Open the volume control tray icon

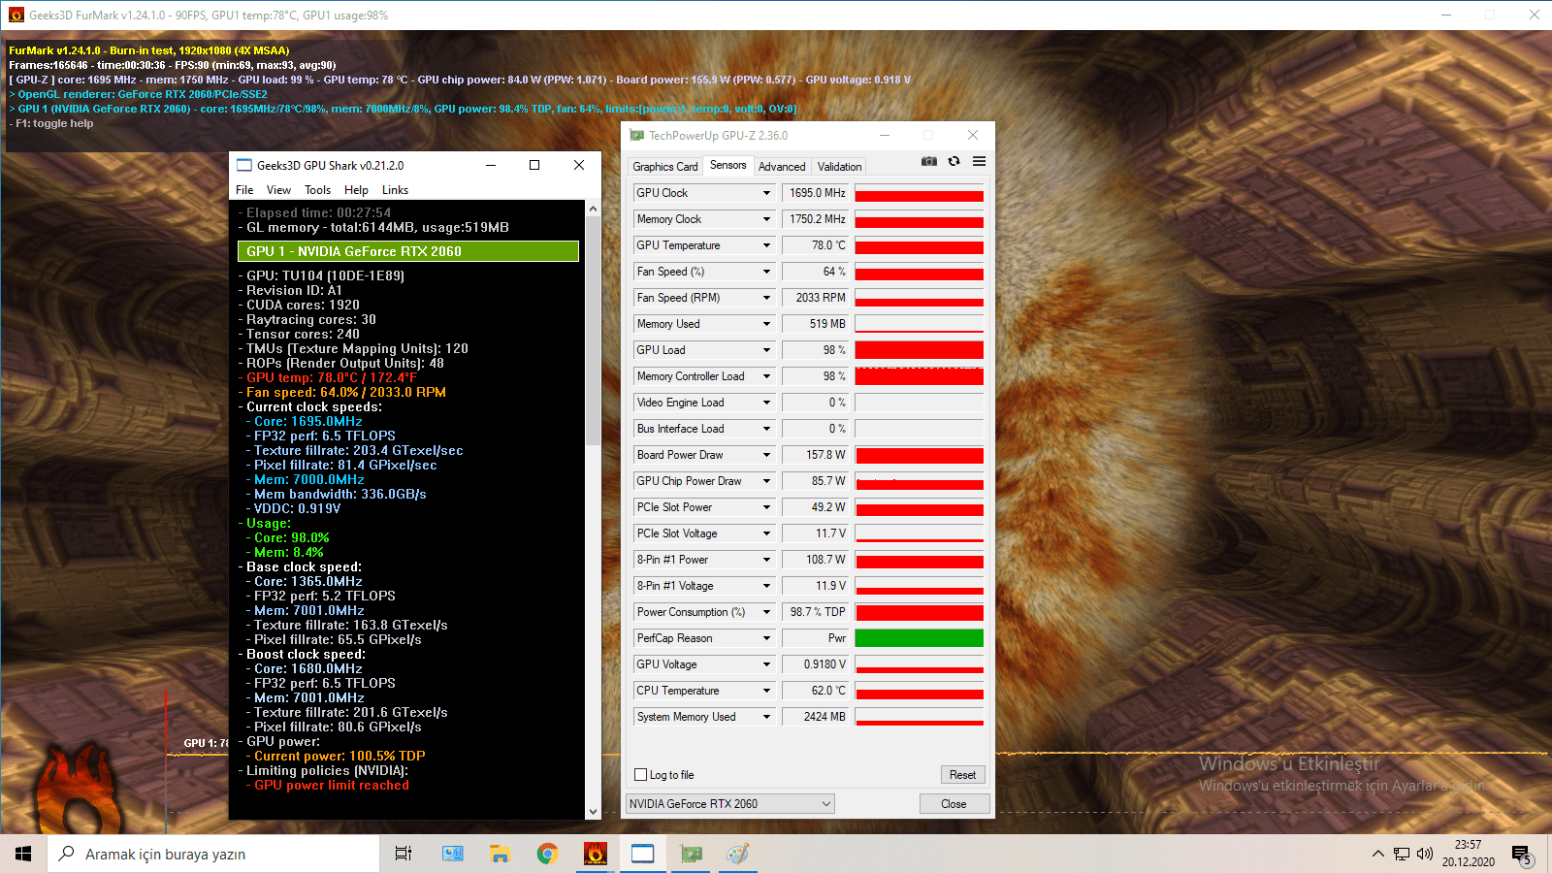click(1424, 854)
